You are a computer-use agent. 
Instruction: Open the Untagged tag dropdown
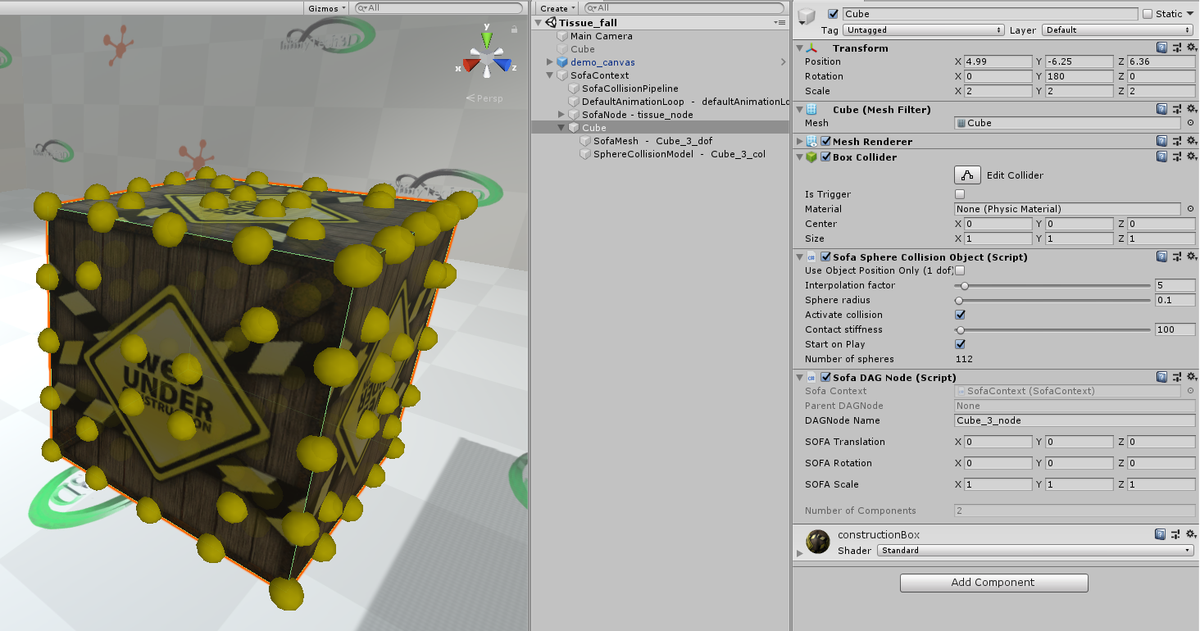tap(923, 30)
